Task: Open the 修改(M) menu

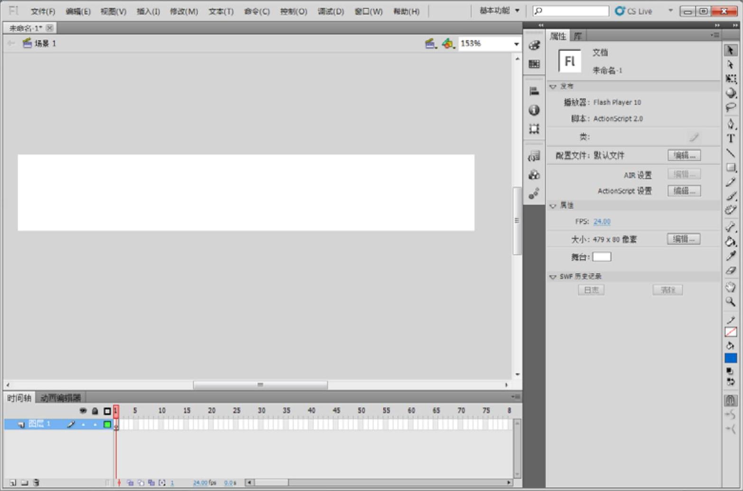Action: [184, 11]
